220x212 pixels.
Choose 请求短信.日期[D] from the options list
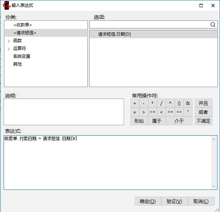tap(114, 34)
